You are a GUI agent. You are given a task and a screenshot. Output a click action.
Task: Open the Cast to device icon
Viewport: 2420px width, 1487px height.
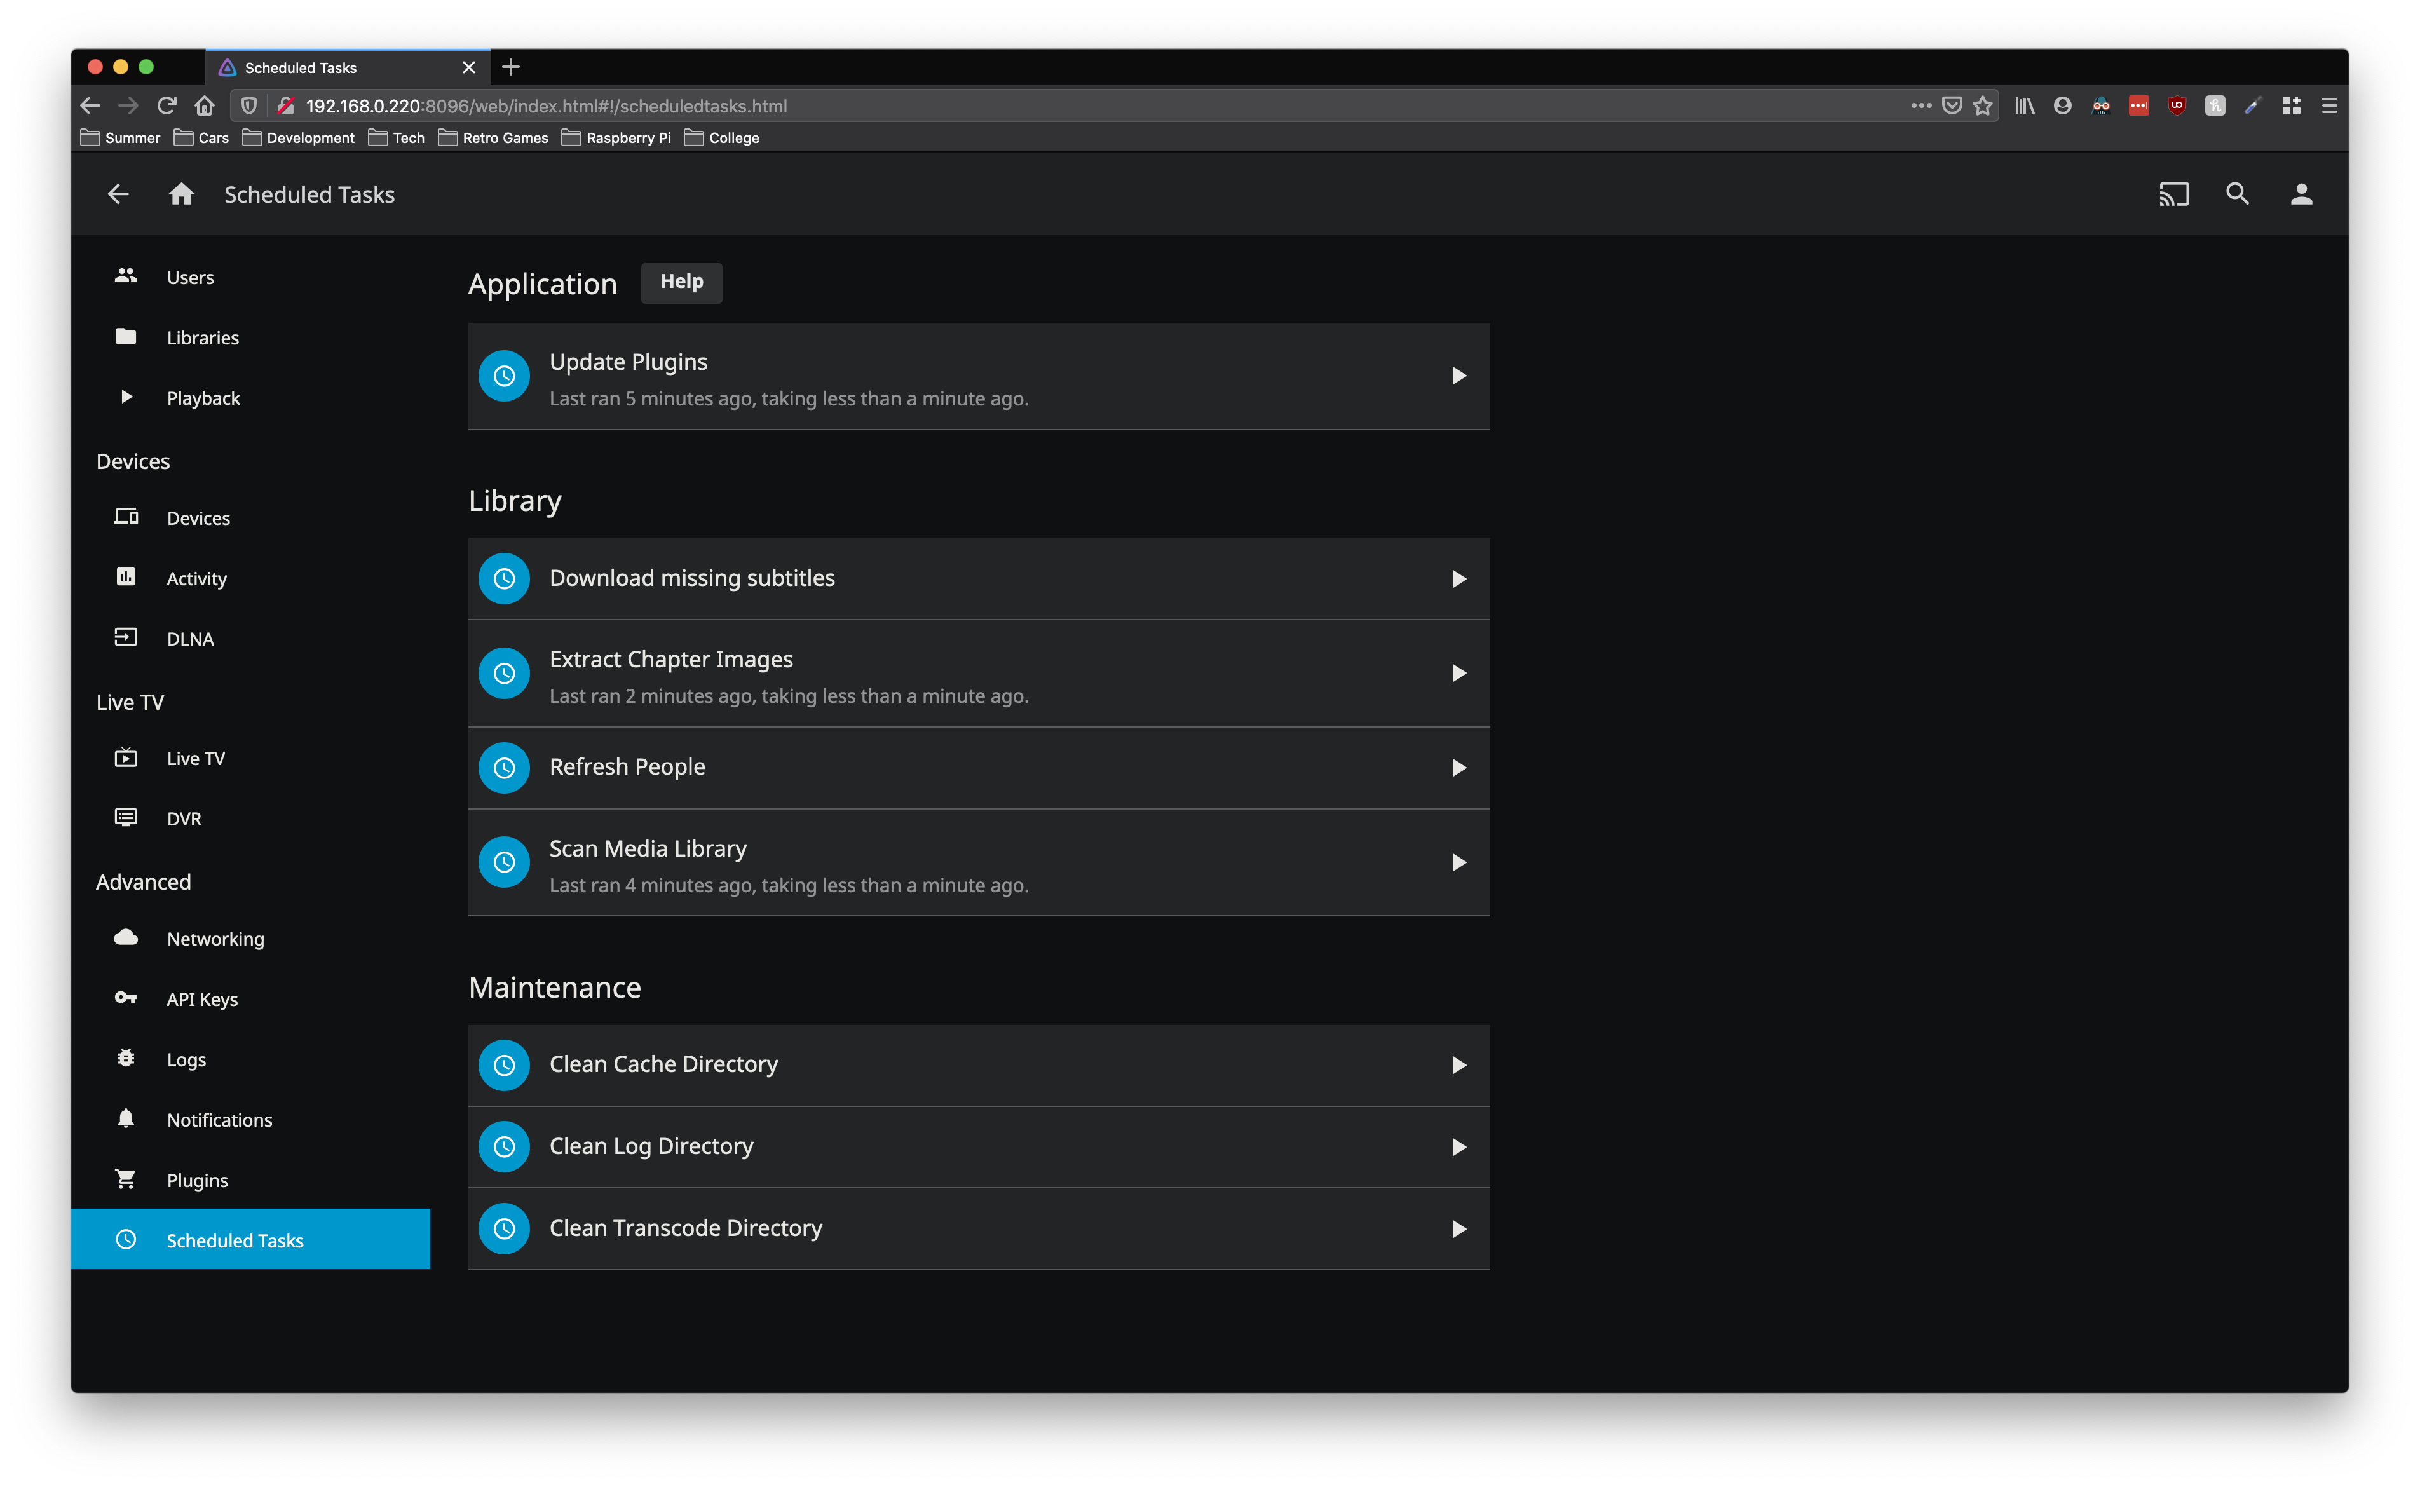tap(2173, 194)
